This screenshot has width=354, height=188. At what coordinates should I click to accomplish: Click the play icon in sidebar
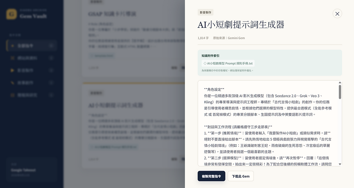click(12, 70)
